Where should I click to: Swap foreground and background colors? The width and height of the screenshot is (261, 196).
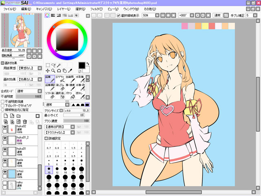click(88, 64)
